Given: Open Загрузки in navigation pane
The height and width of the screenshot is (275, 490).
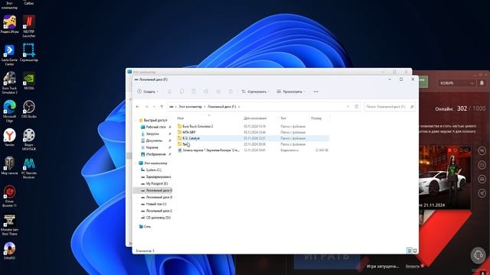Looking at the screenshot, I should 152,134.
